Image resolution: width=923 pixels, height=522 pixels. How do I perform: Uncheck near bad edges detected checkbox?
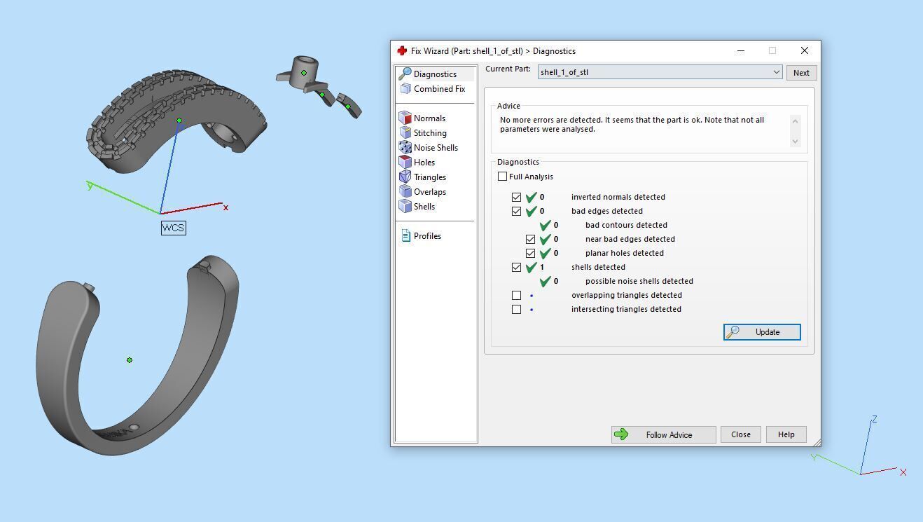click(531, 239)
